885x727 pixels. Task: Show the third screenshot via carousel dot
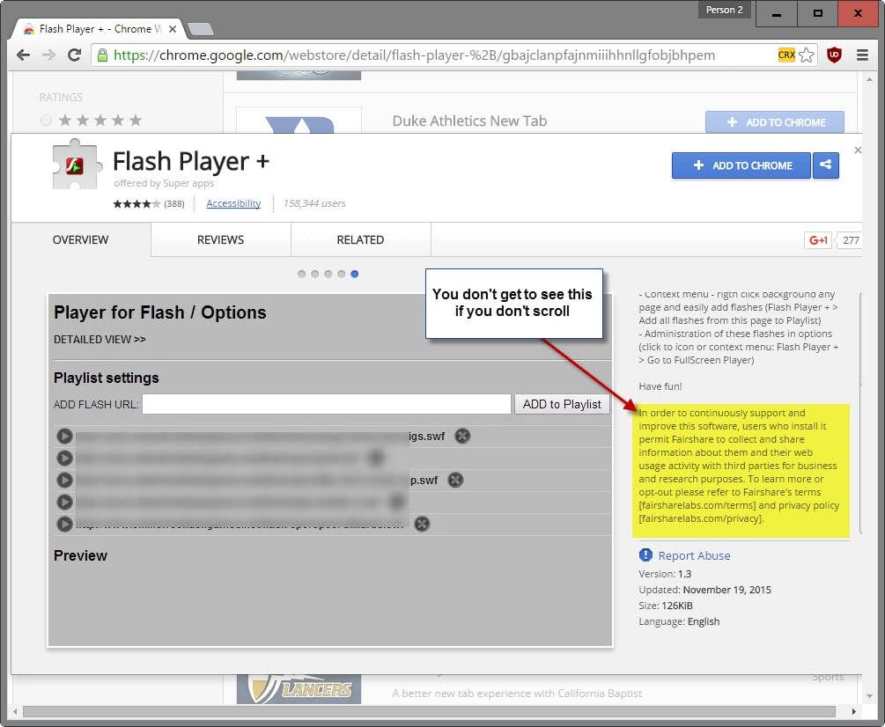(328, 274)
